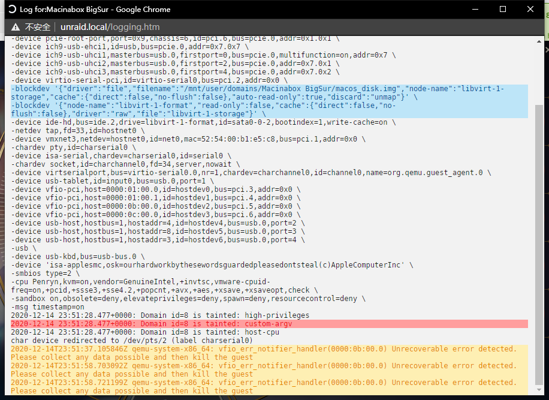Click the '-device ide-hd,bus=ide.2' line
This screenshot has width=549, height=400.
click(x=203, y=122)
